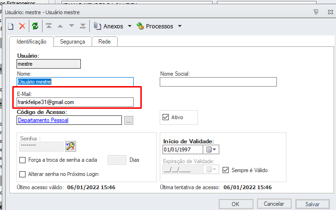Open Código de Acesso lookup ellipsis button
The height and width of the screenshot is (210, 336).
point(129,120)
